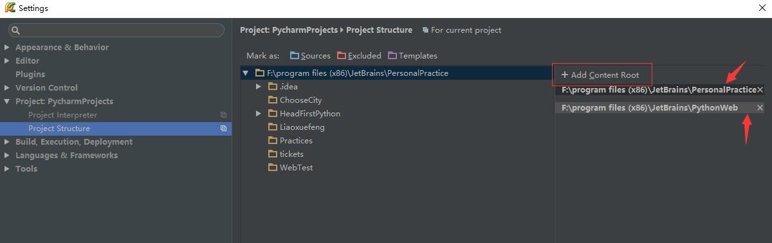Screen dimensions: 772x243
Task: Expand the HeadFirstPython folder
Action: tap(258, 114)
